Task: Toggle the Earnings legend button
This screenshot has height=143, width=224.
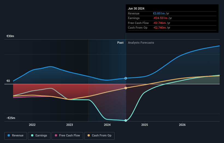Action: [x=39, y=136]
